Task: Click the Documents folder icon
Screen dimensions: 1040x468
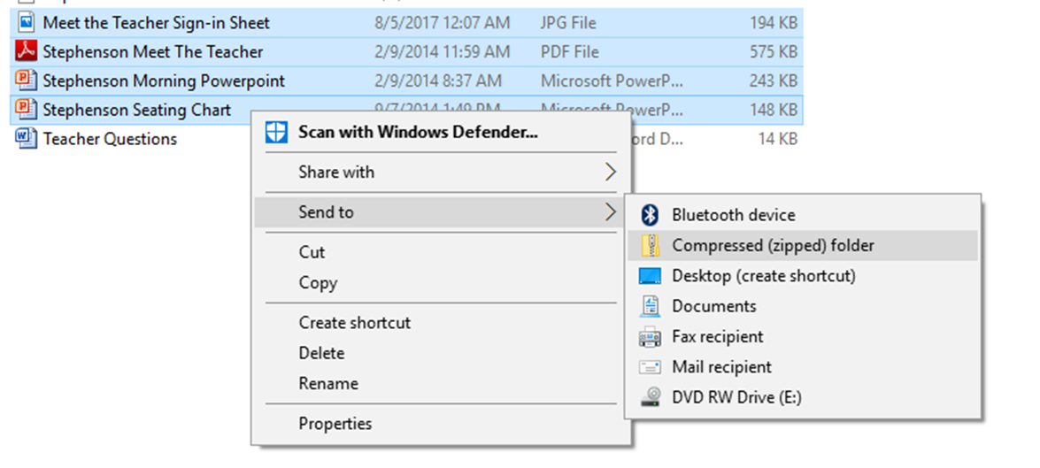Action: click(x=650, y=306)
